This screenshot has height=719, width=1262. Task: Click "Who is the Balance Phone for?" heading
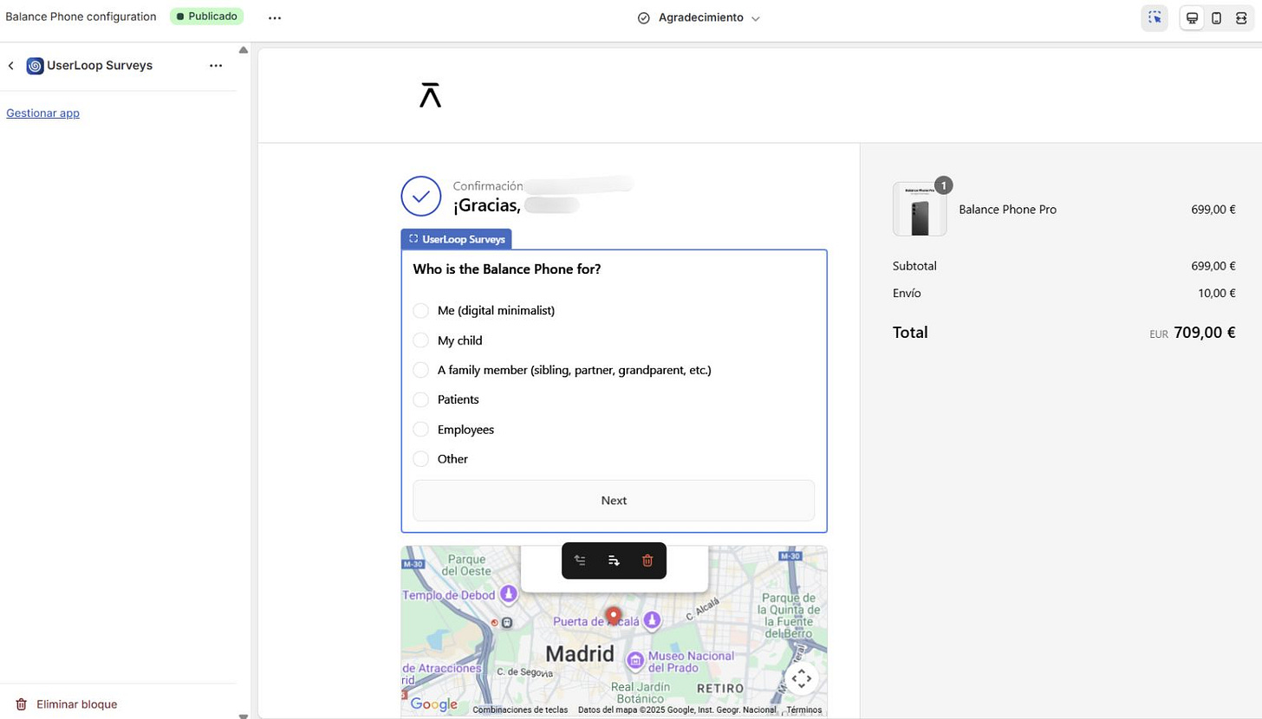(x=507, y=269)
